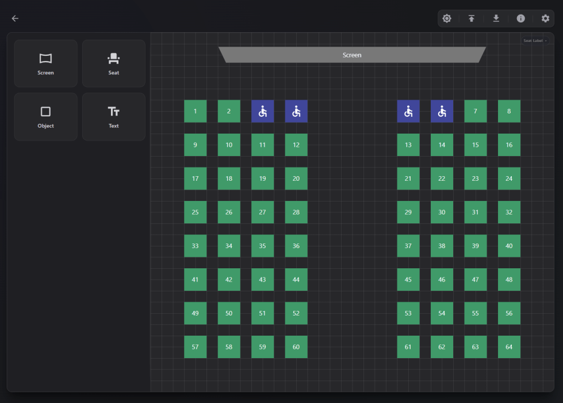Pick seat number 8
Image resolution: width=563 pixels, height=403 pixels.
pyautogui.click(x=509, y=111)
